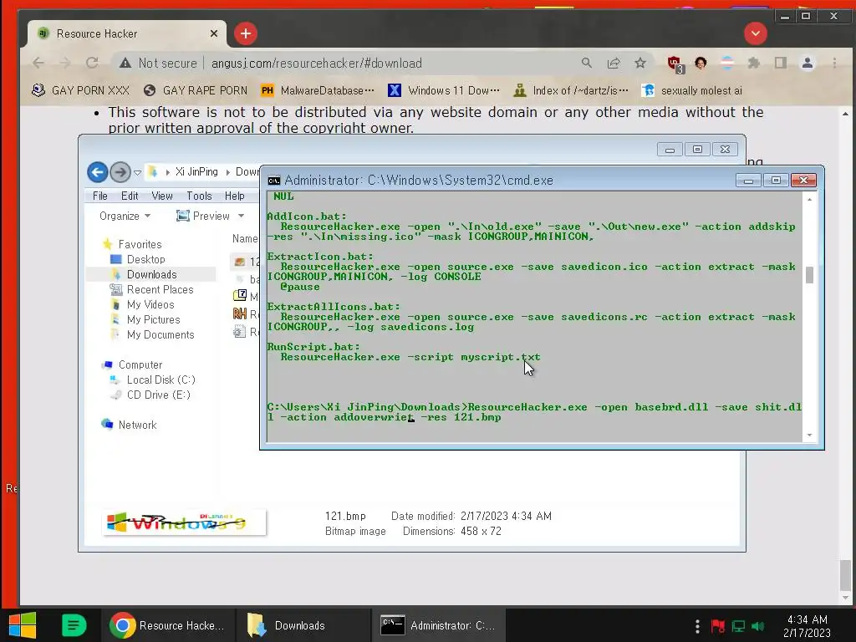Open the View menu in Explorer
Screen dimensions: 856x642
(x=162, y=196)
